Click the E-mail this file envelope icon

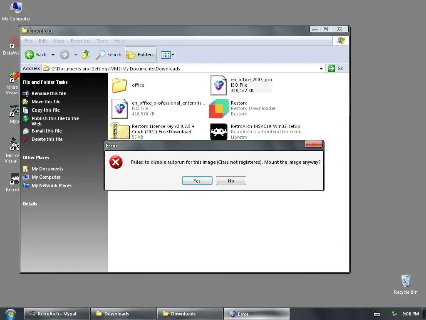coord(26,131)
